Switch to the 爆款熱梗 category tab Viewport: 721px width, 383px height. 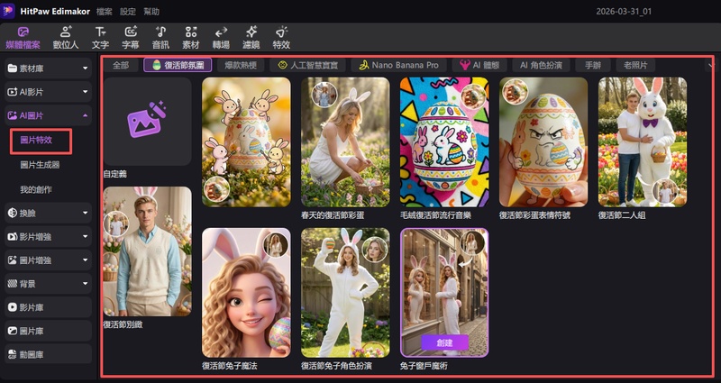tap(241, 65)
